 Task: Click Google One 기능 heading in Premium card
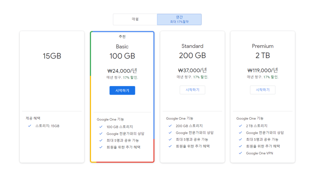[x=250, y=118]
